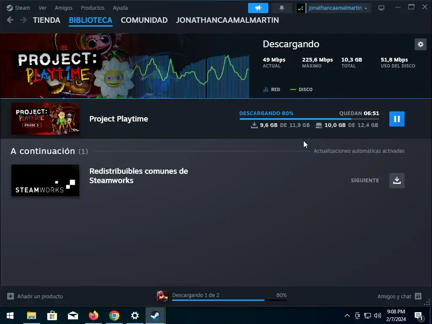432x324 pixels.
Task: Open Microsoft Store from the taskbar
Action: [52, 316]
